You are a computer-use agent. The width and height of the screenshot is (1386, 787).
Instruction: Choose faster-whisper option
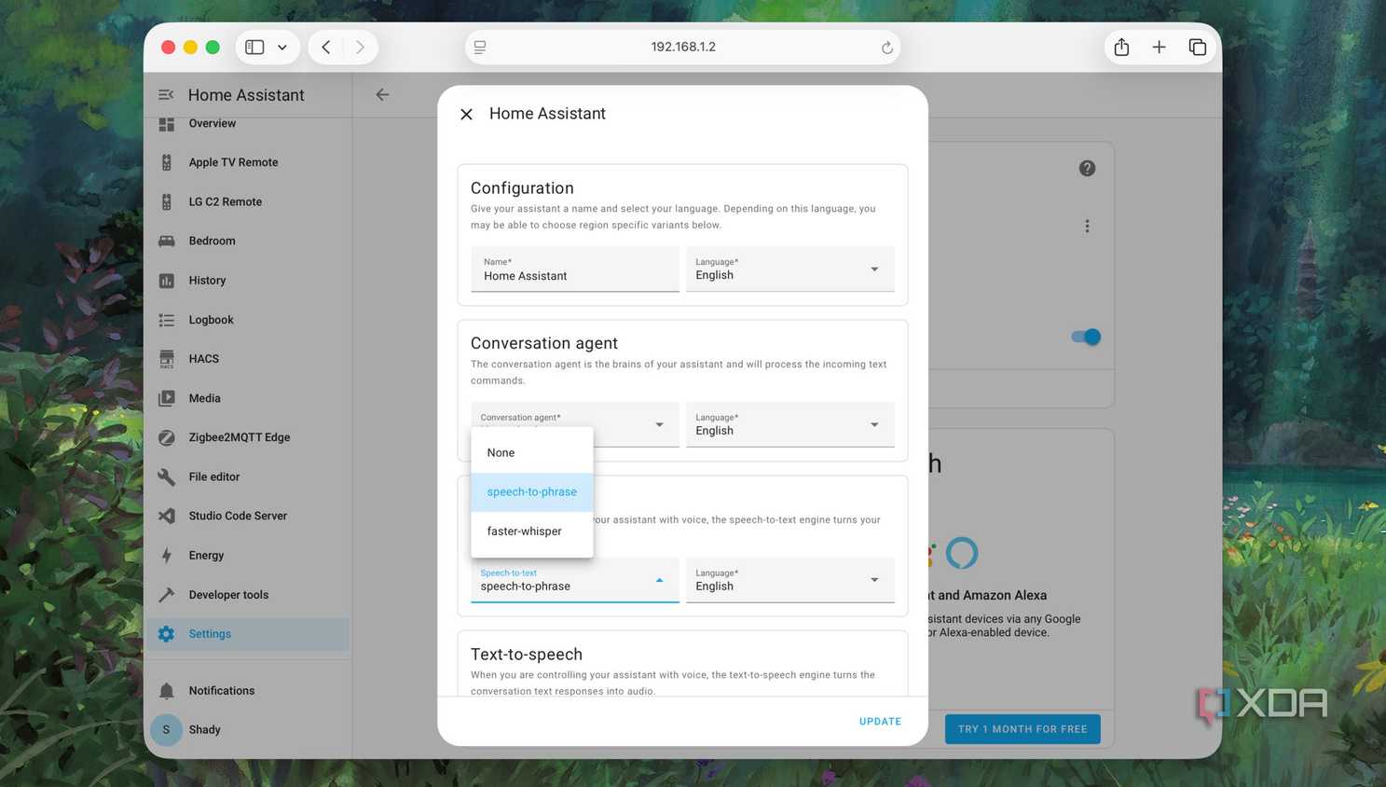coord(532,532)
